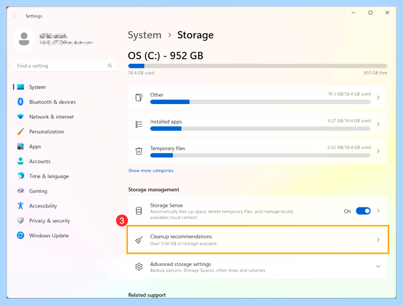
Task: Select Gaming label in sidebar
Action: pyautogui.click(x=38, y=191)
